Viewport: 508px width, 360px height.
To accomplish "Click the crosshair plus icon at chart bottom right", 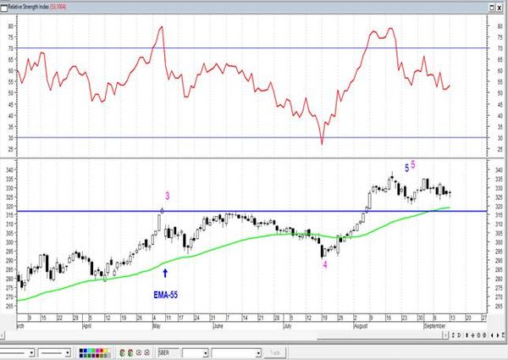I will (472, 335).
